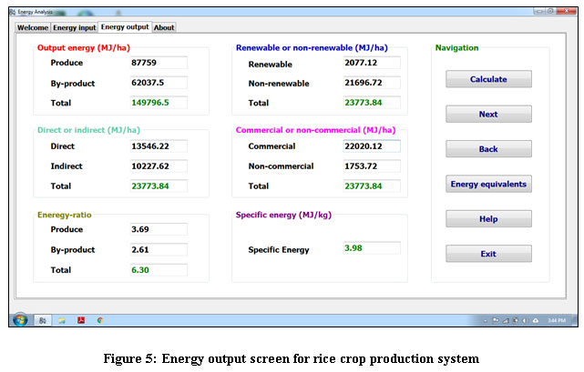584x372 pixels.
Task: Open the Energy equivalents screen
Action: pyautogui.click(x=488, y=184)
